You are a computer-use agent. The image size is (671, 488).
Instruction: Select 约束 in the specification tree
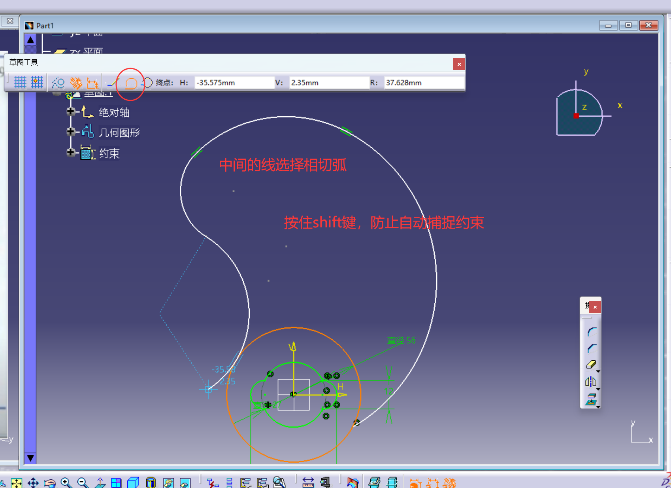pyautogui.click(x=109, y=153)
